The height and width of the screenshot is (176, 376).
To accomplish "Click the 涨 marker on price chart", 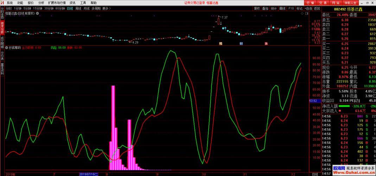I will tap(266, 44).
